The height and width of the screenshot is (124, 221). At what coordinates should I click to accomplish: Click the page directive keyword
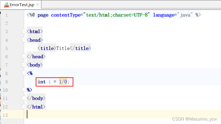[43, 15]
